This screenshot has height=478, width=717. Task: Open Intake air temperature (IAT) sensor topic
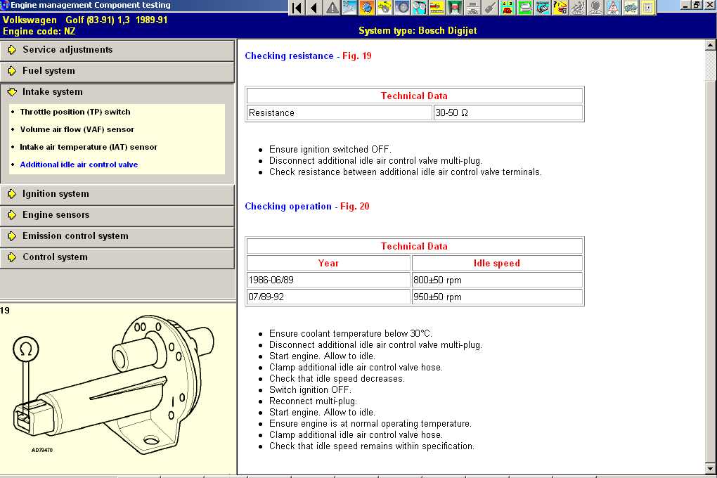(x=89, y=148)
